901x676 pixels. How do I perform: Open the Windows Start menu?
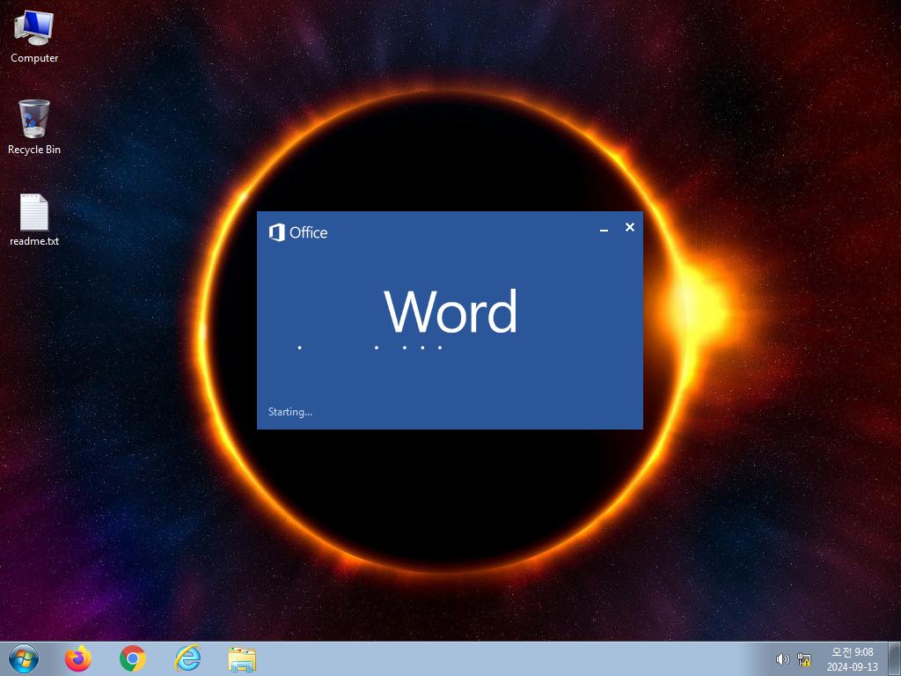click(x=24, y=658)
